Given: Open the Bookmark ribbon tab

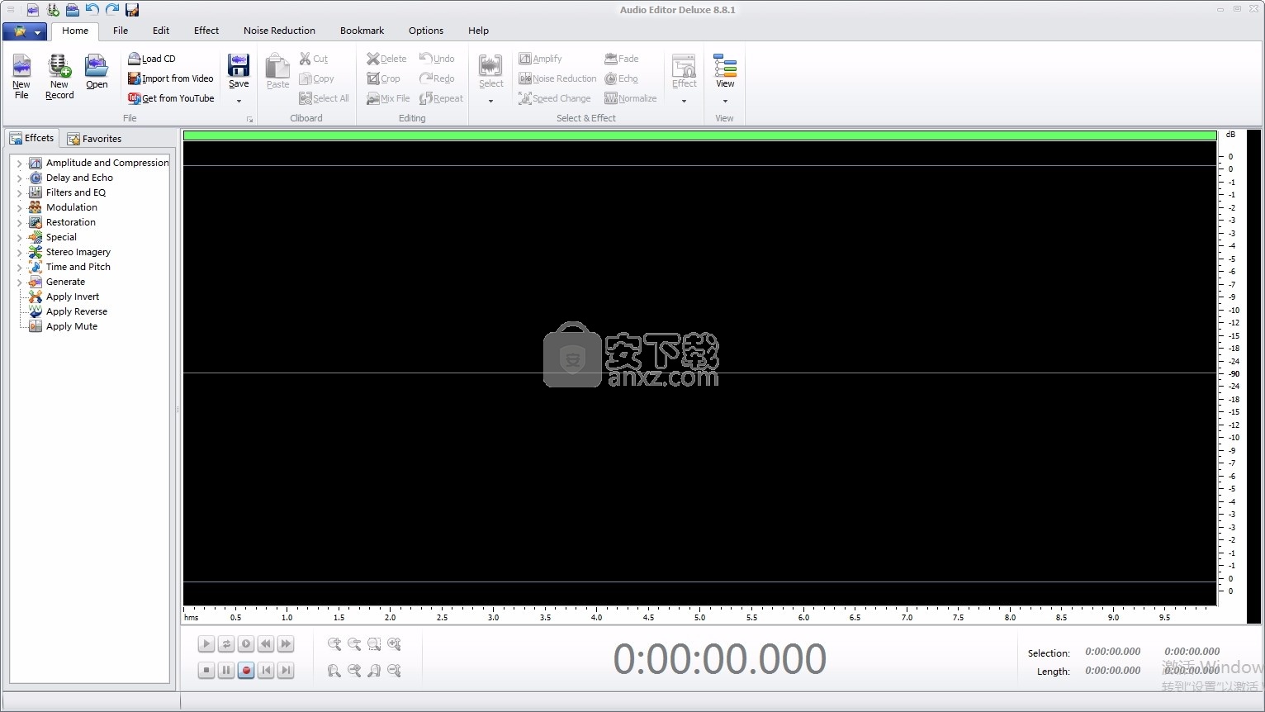Looking at the screenshot, I should tap(362, 31).
